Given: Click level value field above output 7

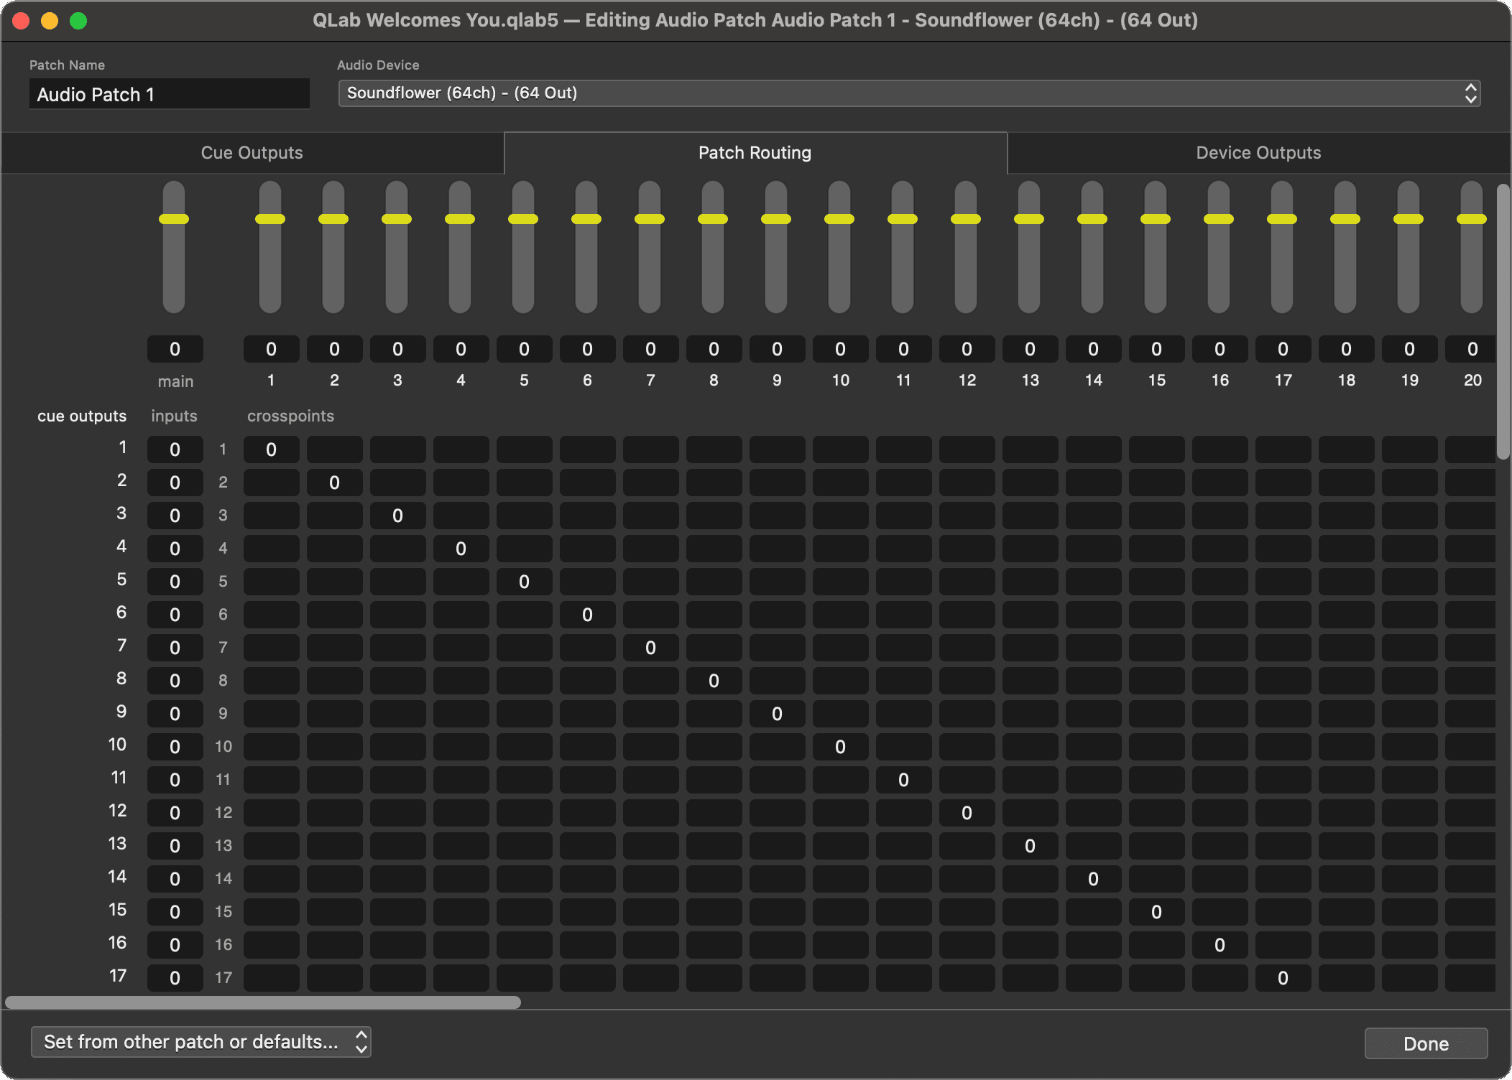Looking at the screenshot, I should tap(651, 349).
